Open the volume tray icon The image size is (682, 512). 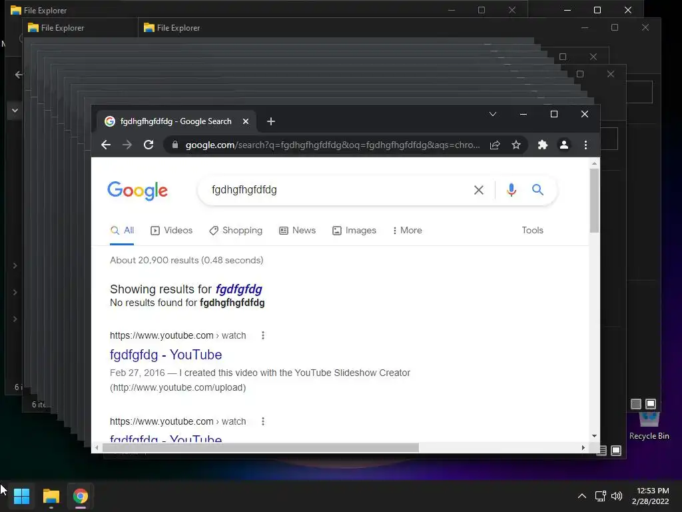pos(617,496)
